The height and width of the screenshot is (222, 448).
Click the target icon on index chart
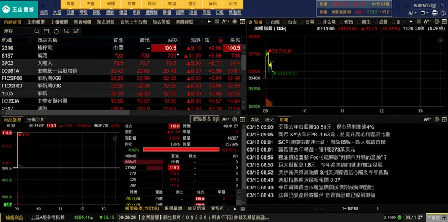coord(440,41)
